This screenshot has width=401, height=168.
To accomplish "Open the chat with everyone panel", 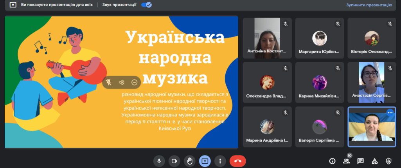I will point(360,161).
